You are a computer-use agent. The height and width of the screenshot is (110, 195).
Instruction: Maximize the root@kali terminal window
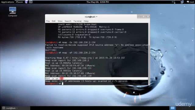coord(144,16)
